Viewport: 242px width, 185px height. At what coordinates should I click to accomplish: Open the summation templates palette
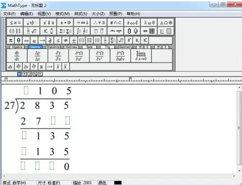(x=65, y=31)
